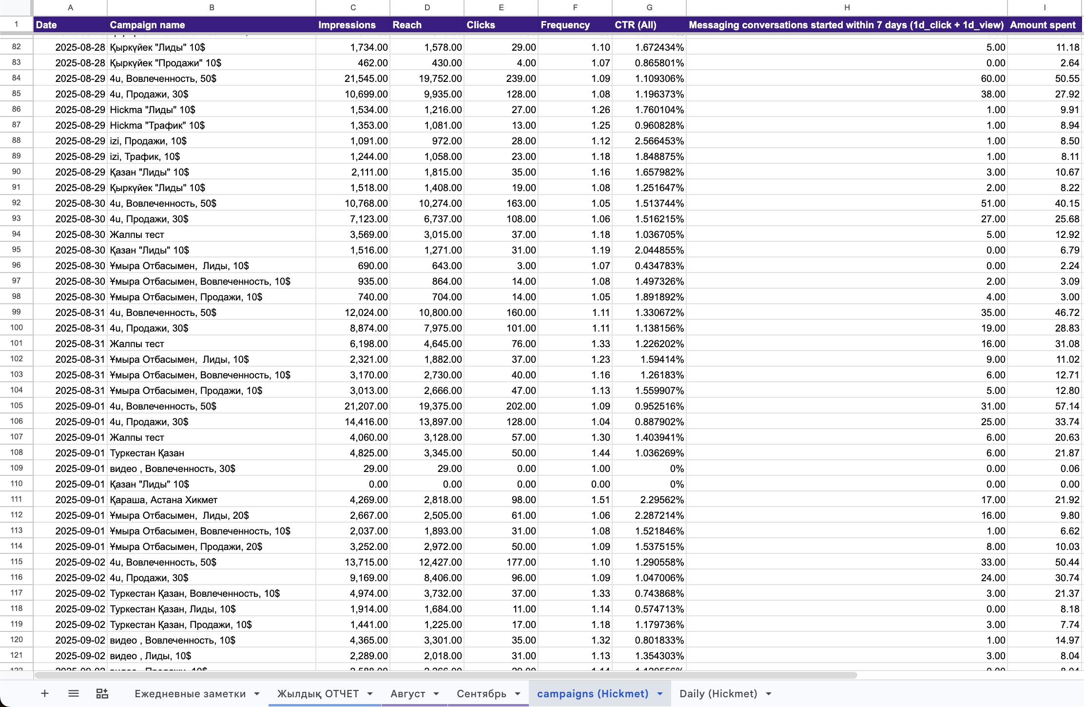The width and height of the screenshot is (1084, 707).
Task: Click amount spent value 46.72
Action: point(1045,313)
